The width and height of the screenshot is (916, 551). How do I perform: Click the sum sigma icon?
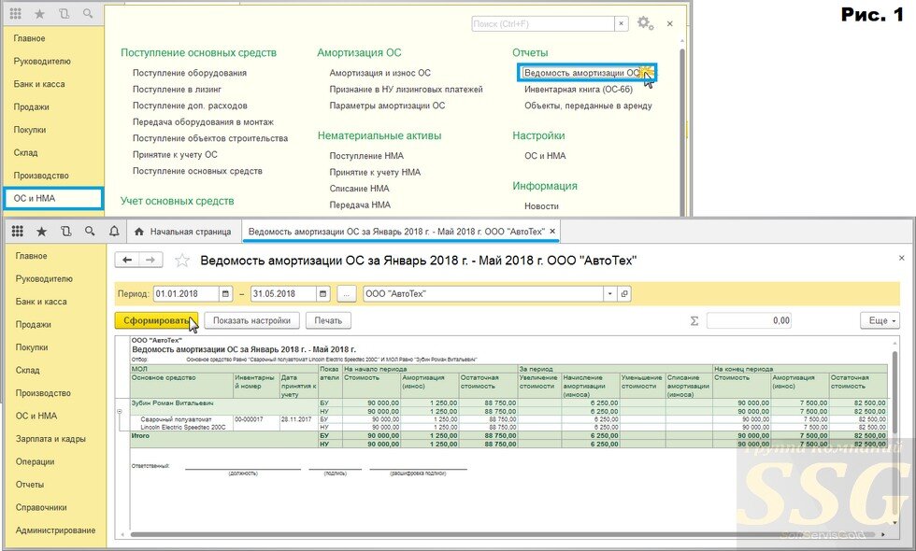pos(694,320)
